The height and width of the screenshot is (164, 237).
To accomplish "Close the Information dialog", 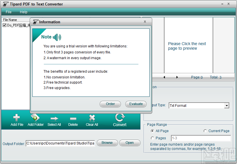I will point(145,22).
